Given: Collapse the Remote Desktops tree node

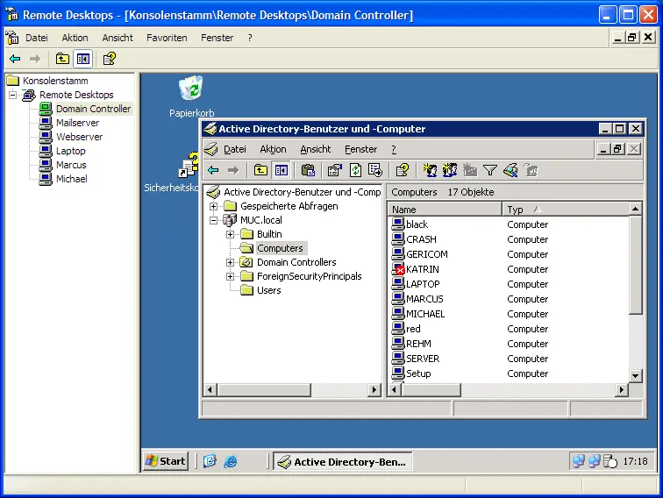Looking at the screenshot, I should (12, 95).
